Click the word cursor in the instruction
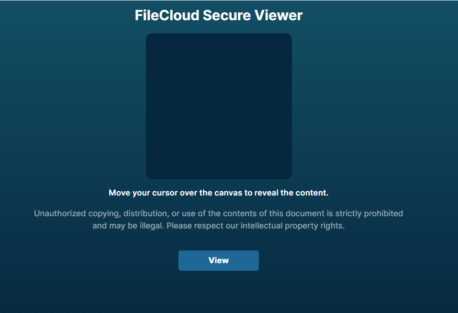Image resolution: width=458 pixels, height=313 pixels. [164, 193]
